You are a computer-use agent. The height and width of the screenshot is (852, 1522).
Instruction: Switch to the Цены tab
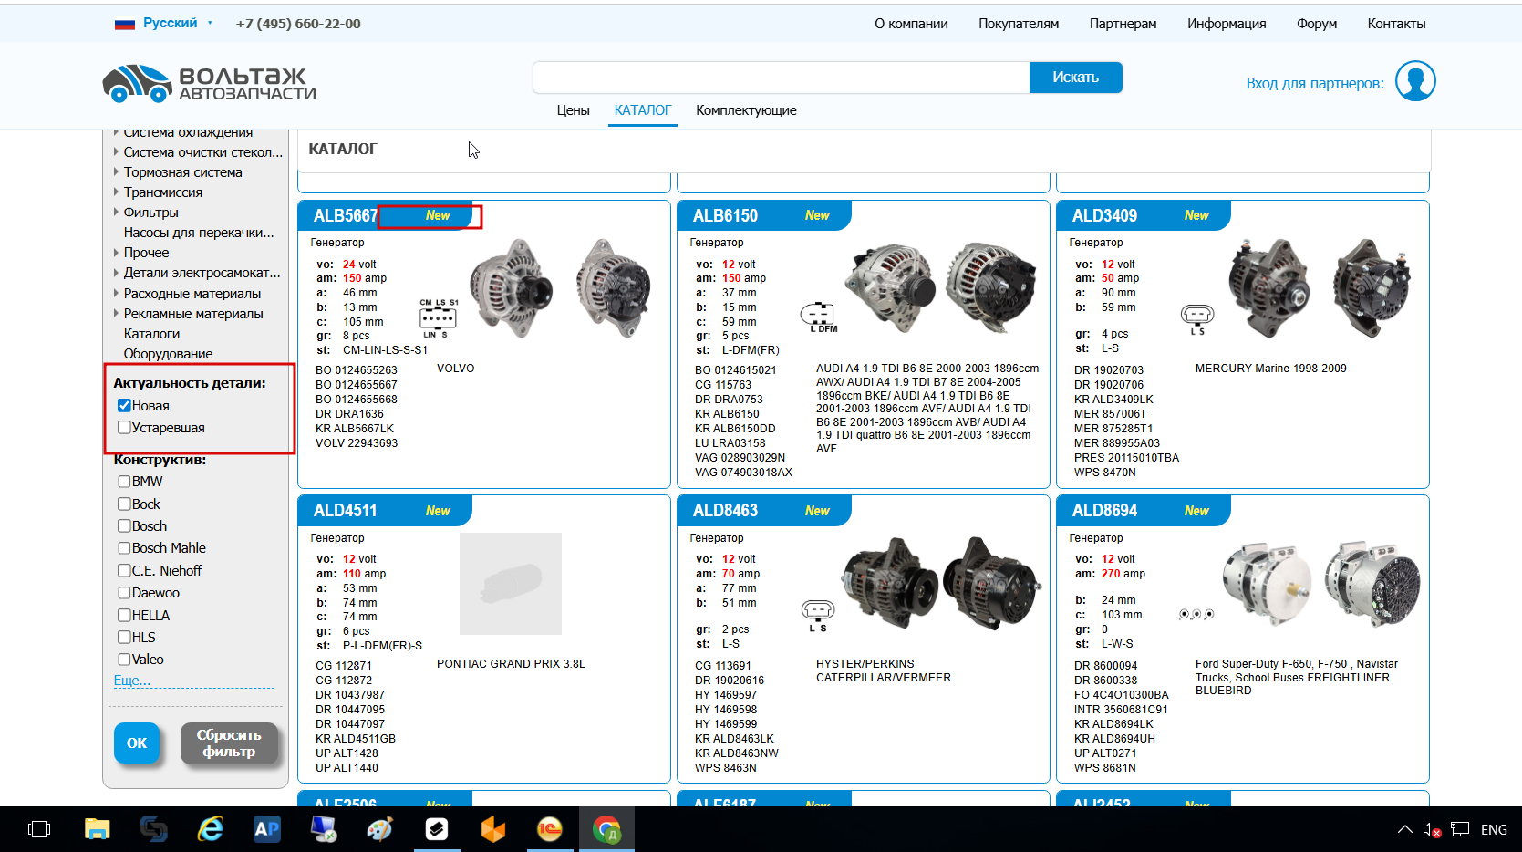pyautogui.click(x=573, y=110)
